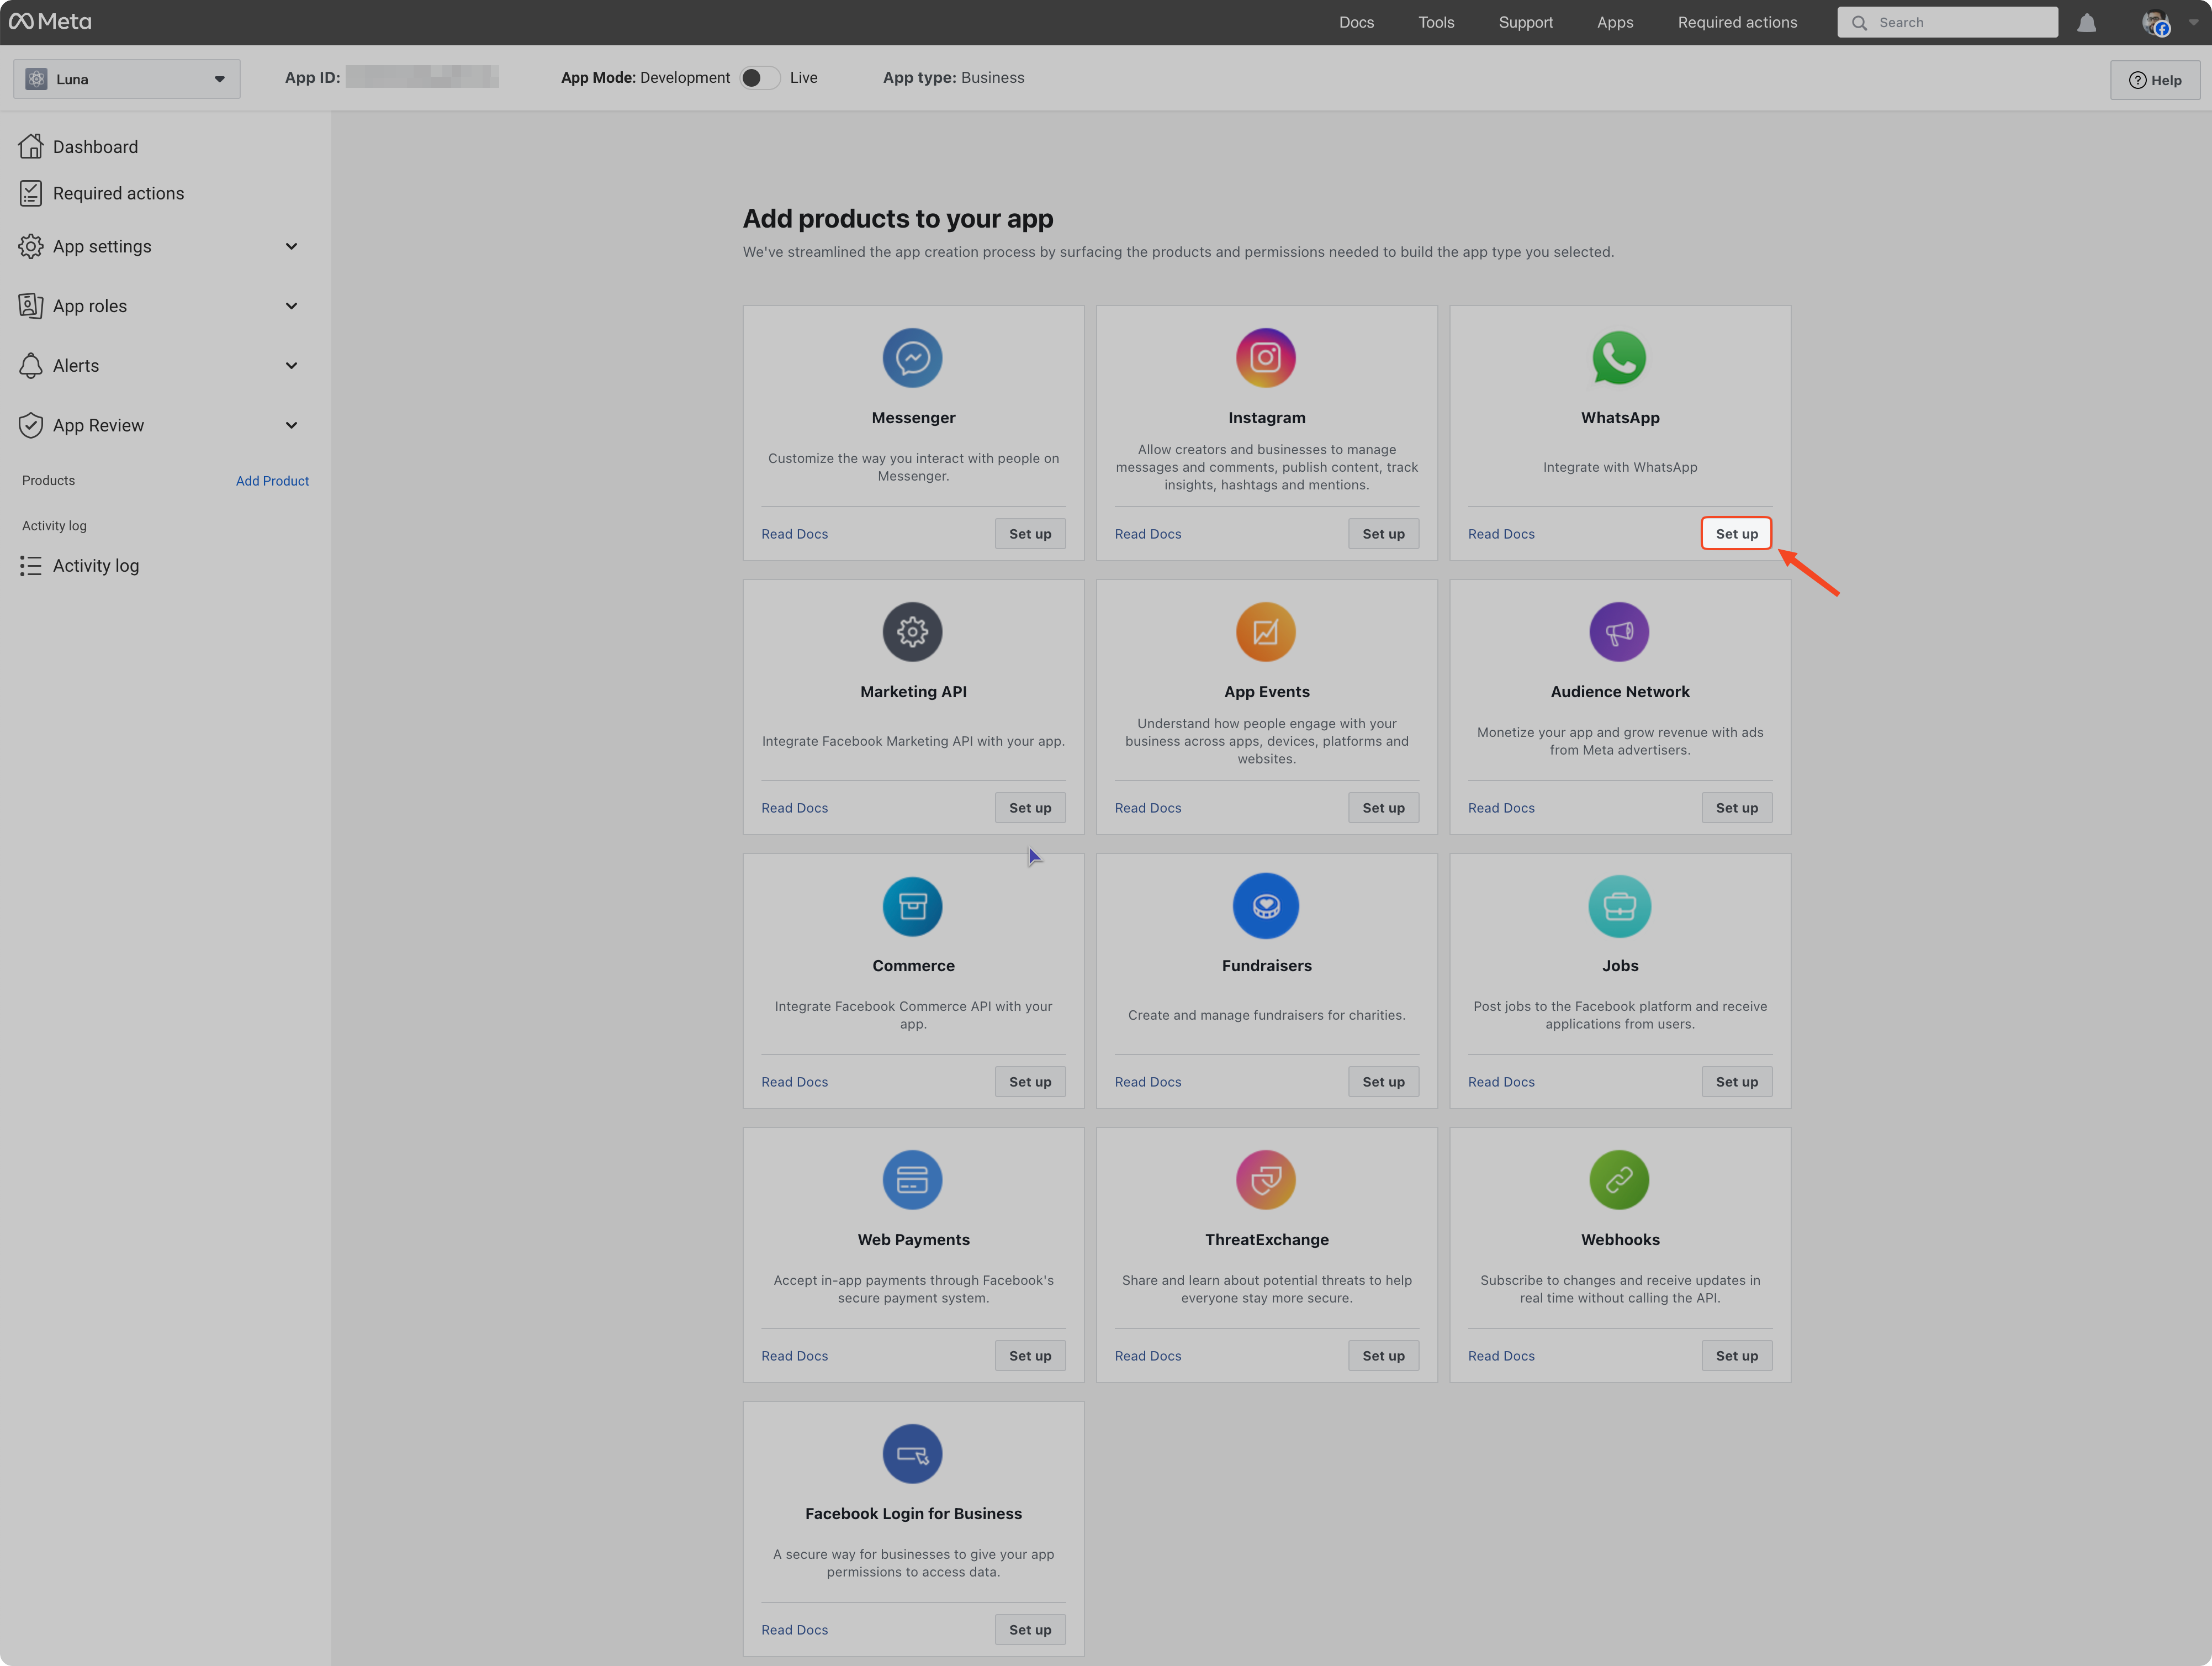2212x1666 pixels.
Task: Click the Web Payments card icon
Action: pyautogui.click(x=912, y=1180)
